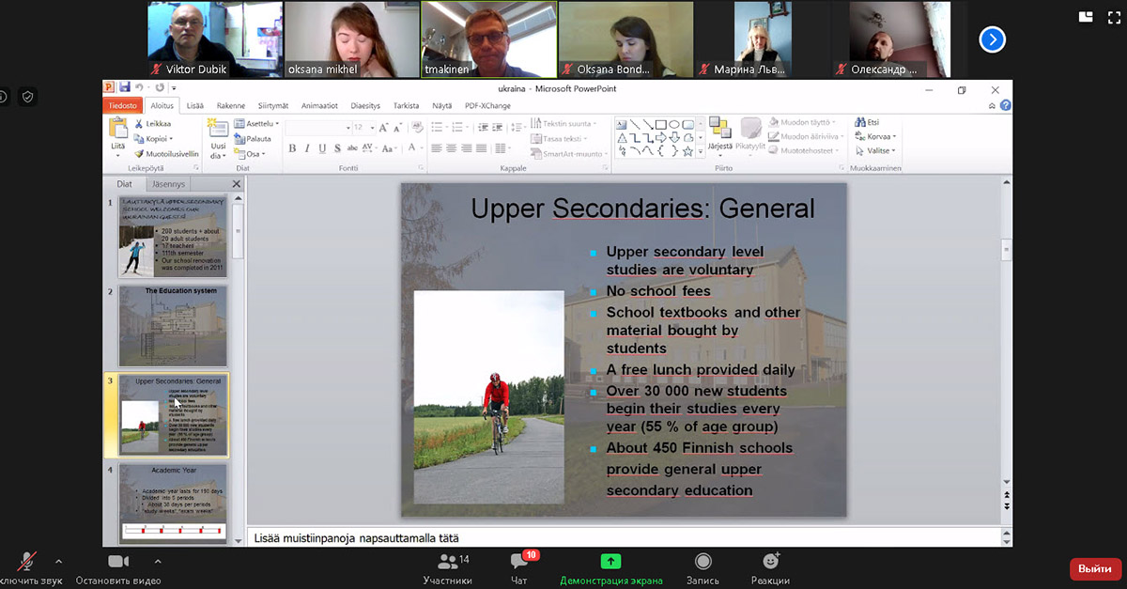
Task: Show next participants with blue arrow
Action: pyautogui.click(x=992, y=39)
